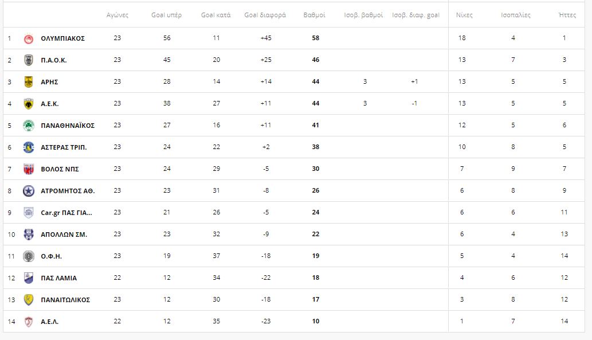Open the Car.gr ΠΑΣ ΓΙΑ... team link
The image size is (592, 340).
[66, 213]
